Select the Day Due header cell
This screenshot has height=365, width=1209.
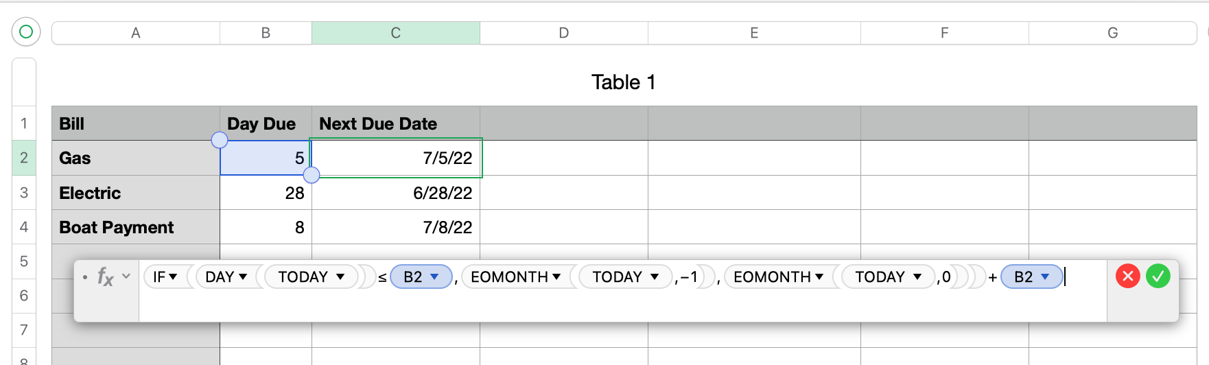click(x=266, y=123)
